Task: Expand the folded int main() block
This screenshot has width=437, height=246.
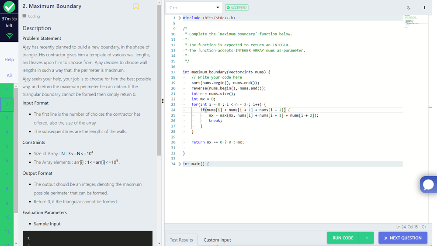Action: tap(180, 164)
